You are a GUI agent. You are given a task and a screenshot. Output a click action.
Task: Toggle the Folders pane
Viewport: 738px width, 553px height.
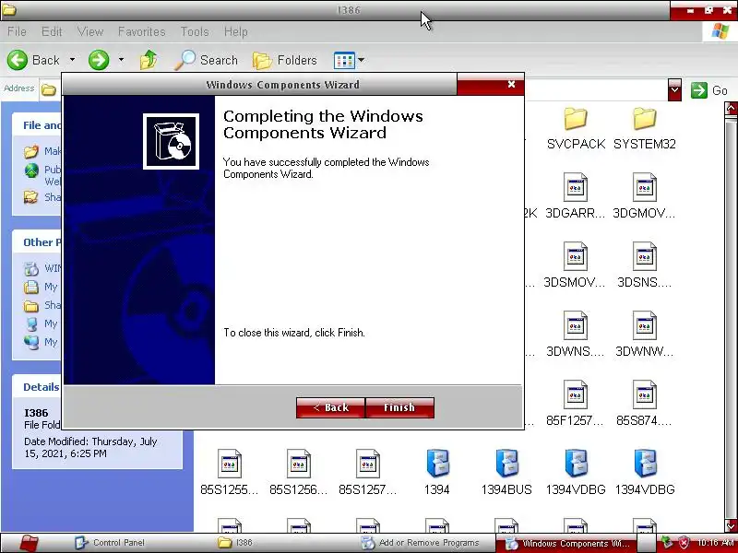tap(285, 60)
